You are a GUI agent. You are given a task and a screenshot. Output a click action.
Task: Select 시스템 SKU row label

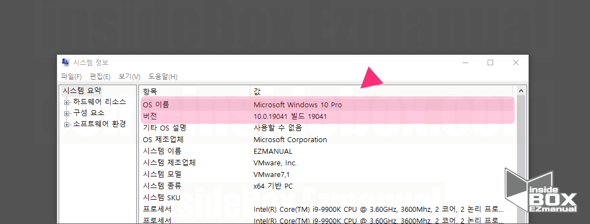pos(162,197)
